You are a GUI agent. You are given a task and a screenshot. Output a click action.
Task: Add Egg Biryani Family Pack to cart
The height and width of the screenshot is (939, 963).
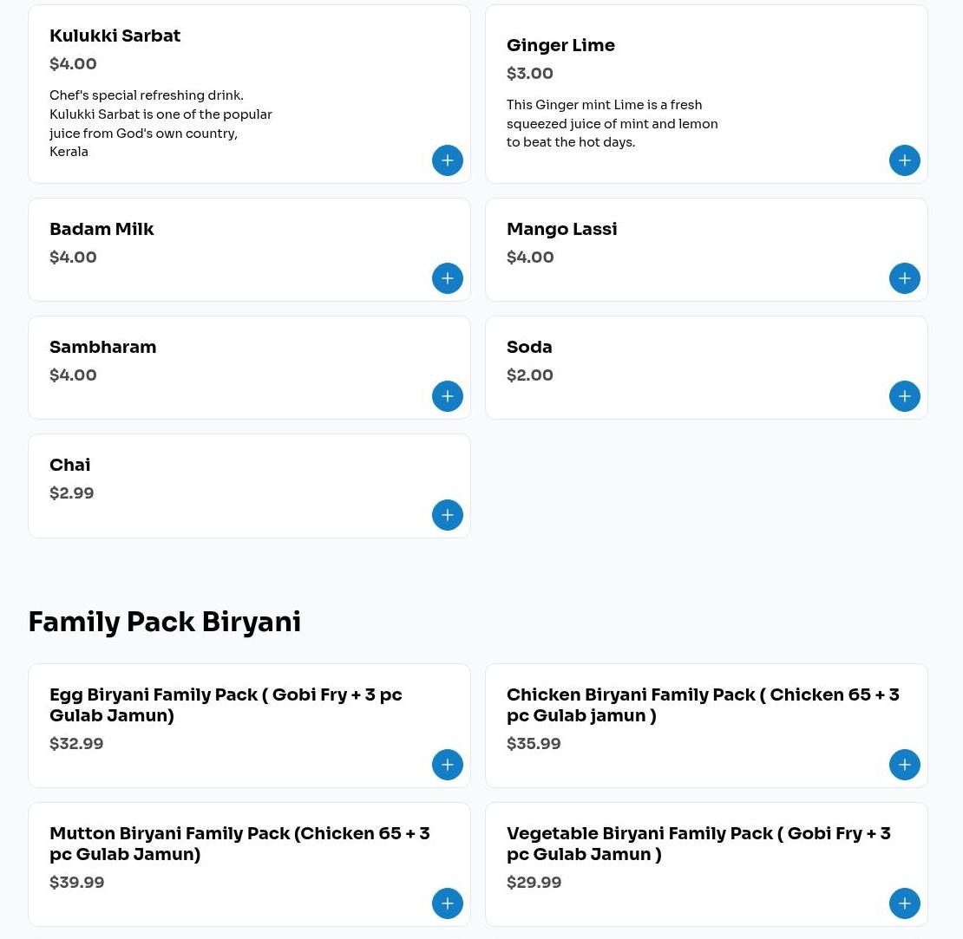click(x=448, y=765)
